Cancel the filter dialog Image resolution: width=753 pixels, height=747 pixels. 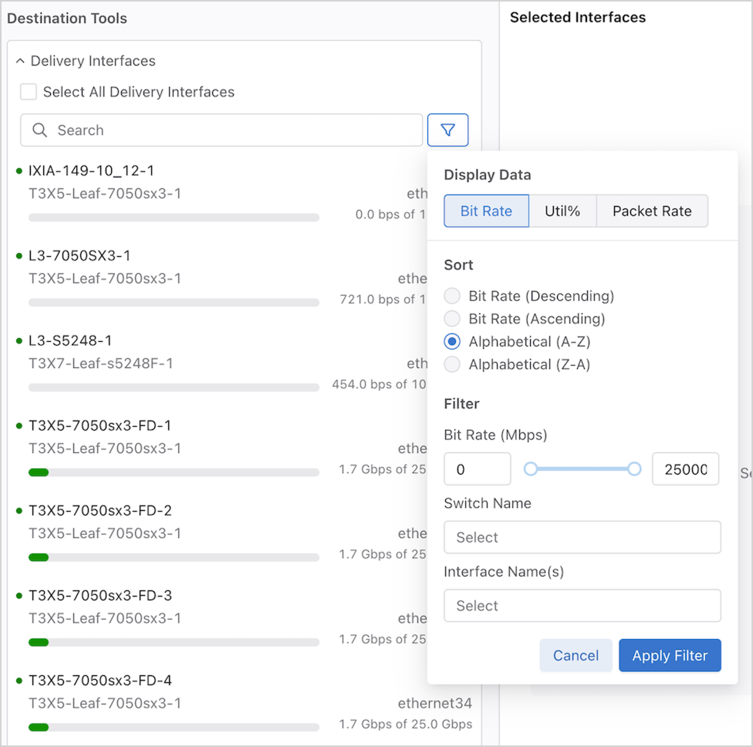576,655
